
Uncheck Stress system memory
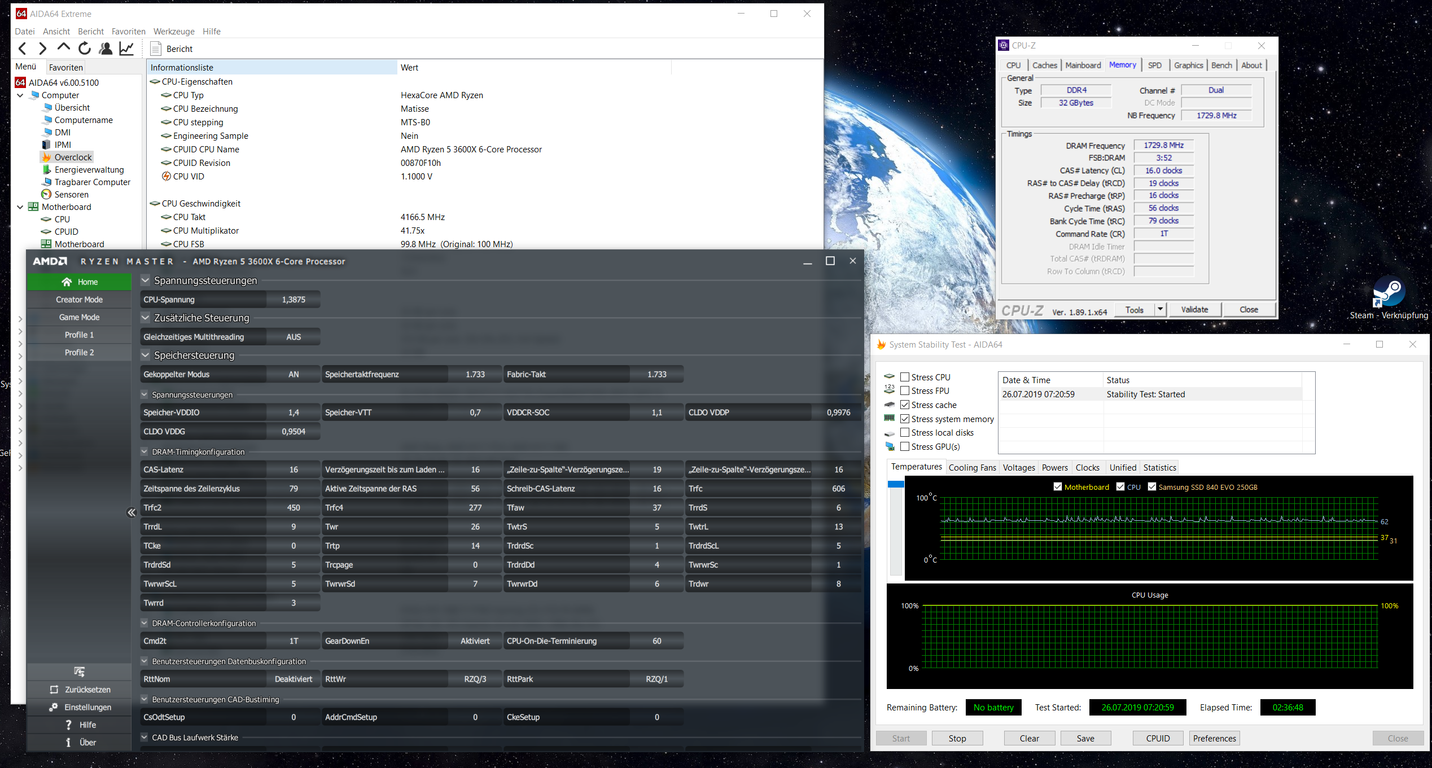coord(905,419)
